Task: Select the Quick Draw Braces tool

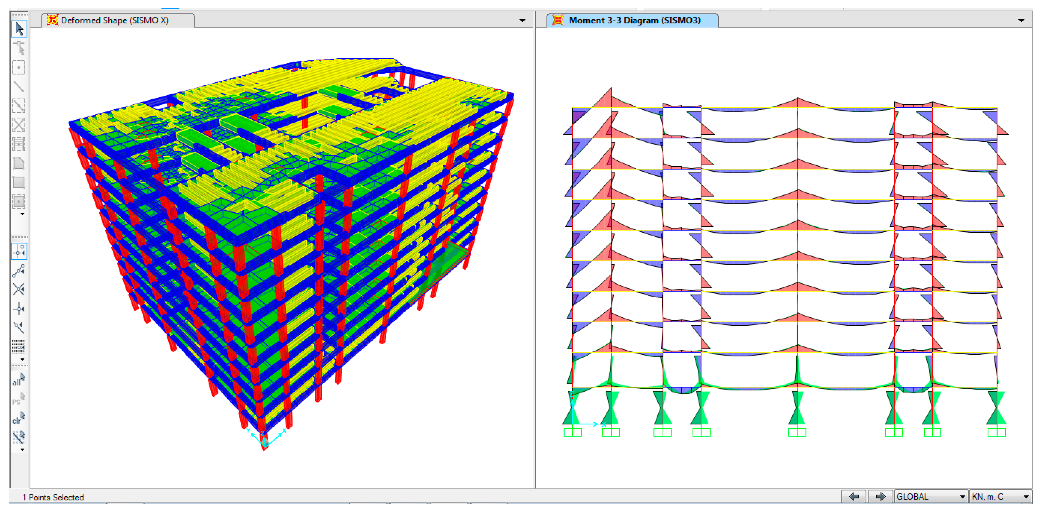Action: tap(19, 125)
